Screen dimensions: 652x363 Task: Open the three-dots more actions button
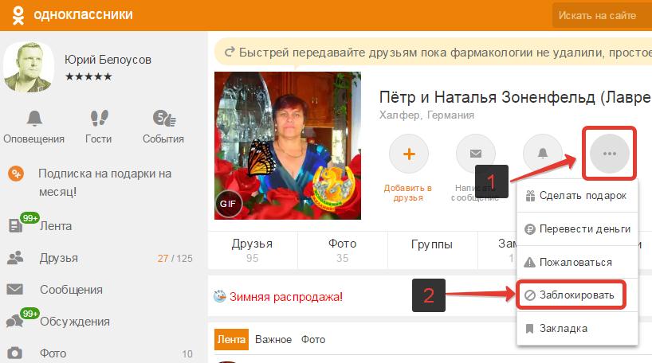tap(610, 154)
